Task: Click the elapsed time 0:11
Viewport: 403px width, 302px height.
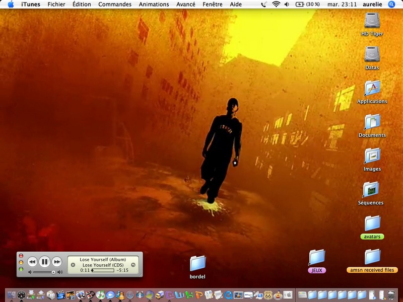Action: tap(85, 270)
